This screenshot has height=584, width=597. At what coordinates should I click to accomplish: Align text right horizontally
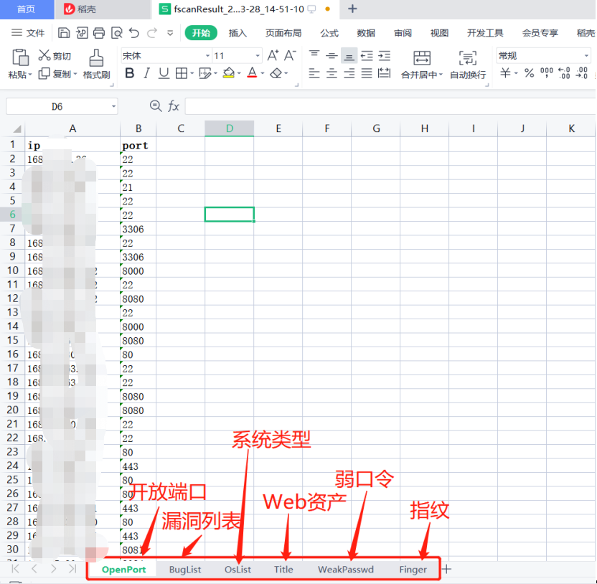coord(349,73)
